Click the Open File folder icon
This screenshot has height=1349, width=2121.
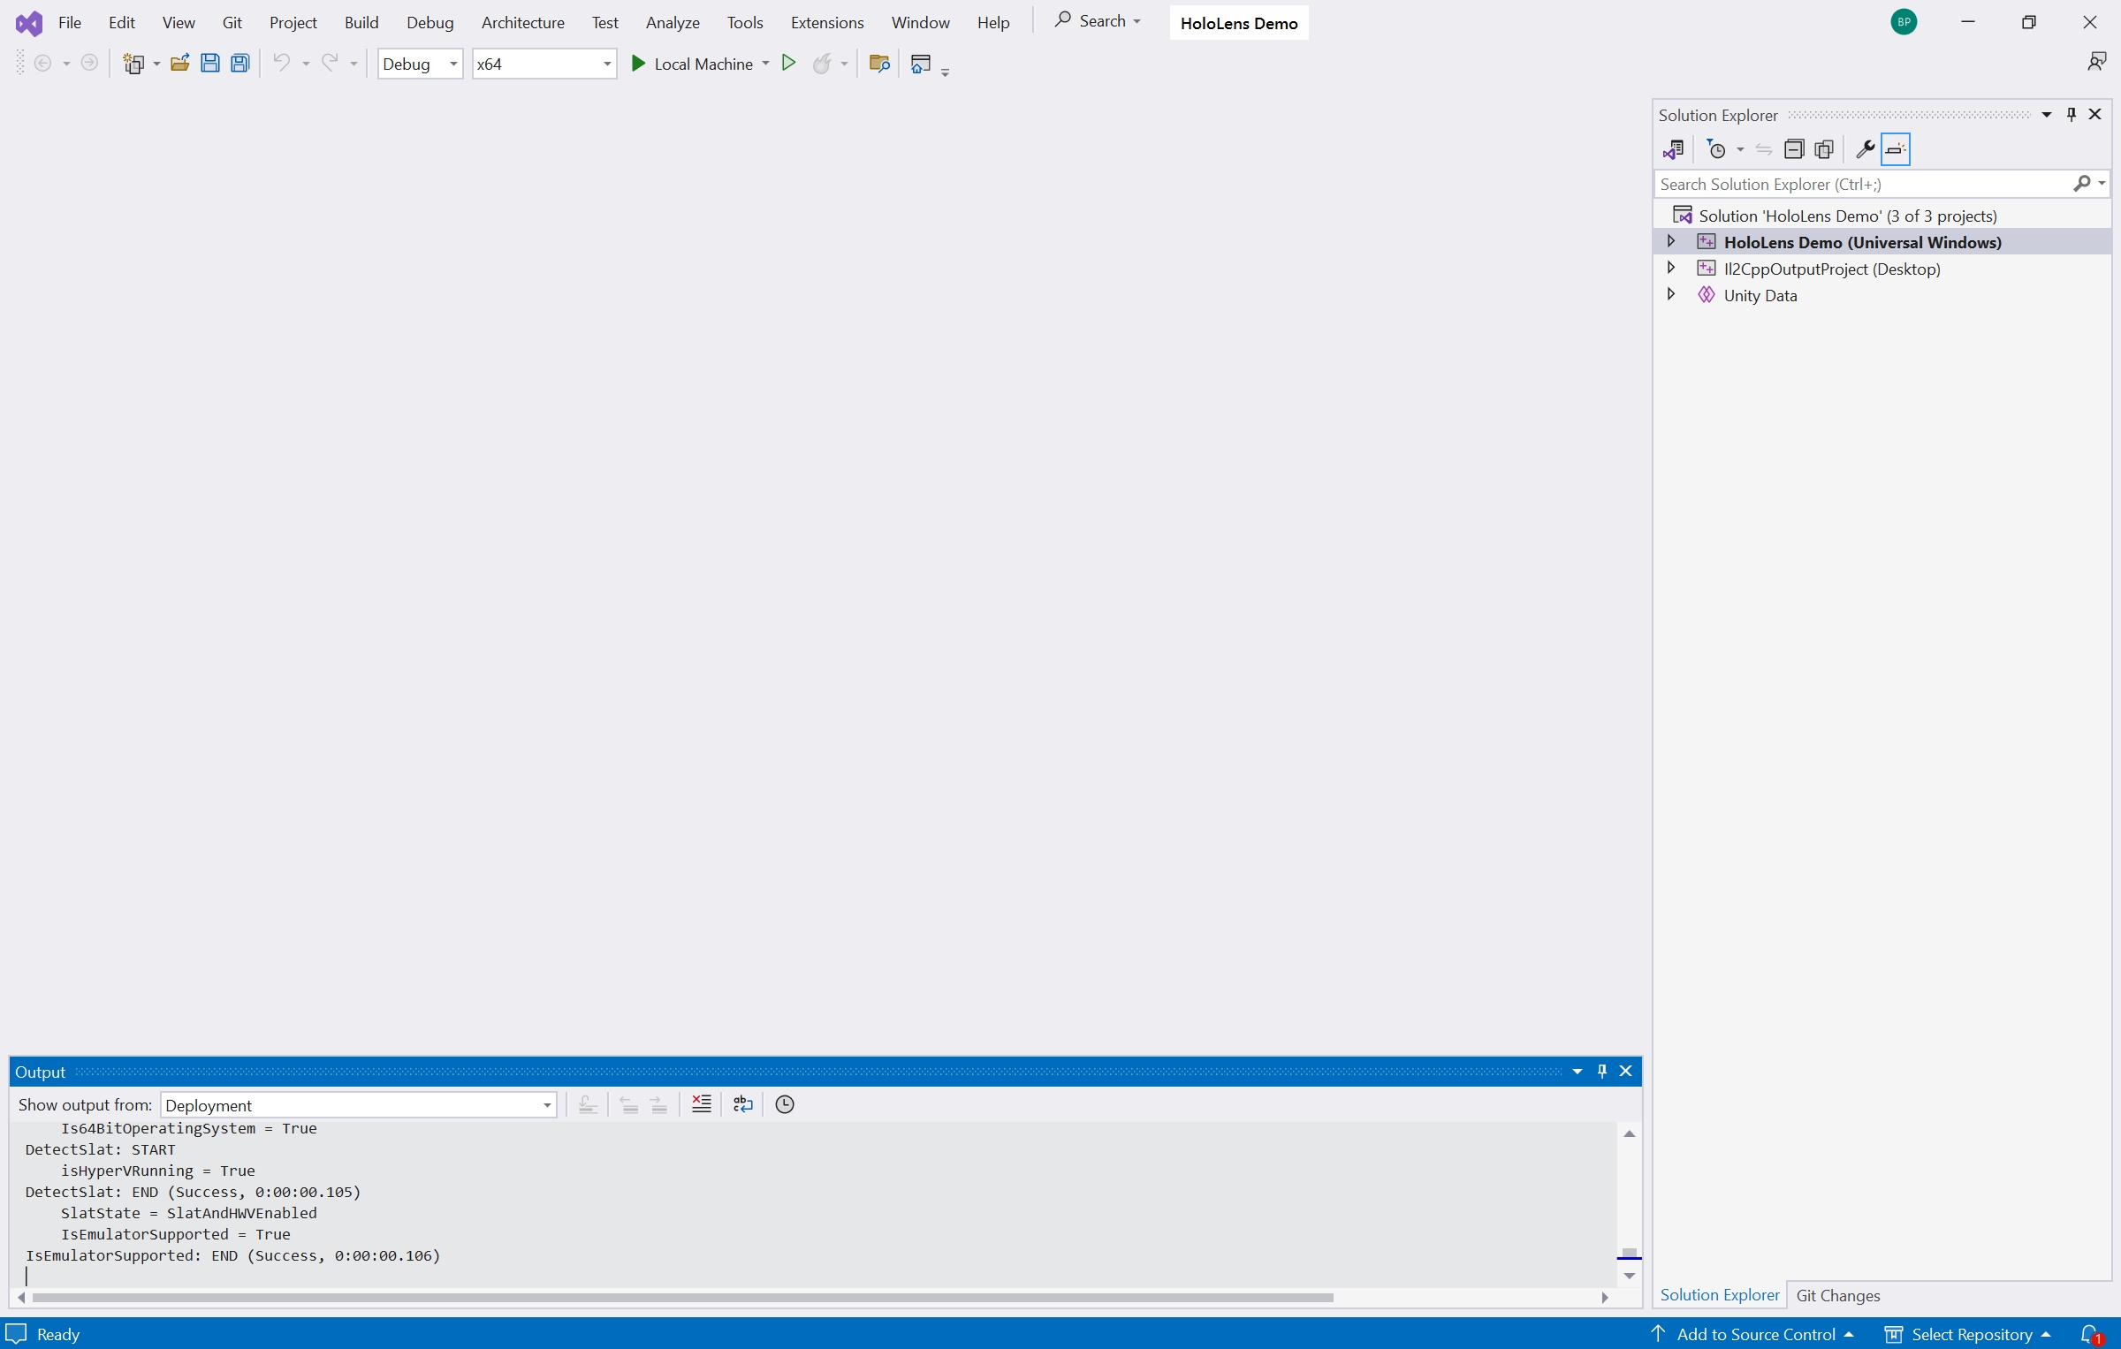pyautogui.click(x=179, y=64)
